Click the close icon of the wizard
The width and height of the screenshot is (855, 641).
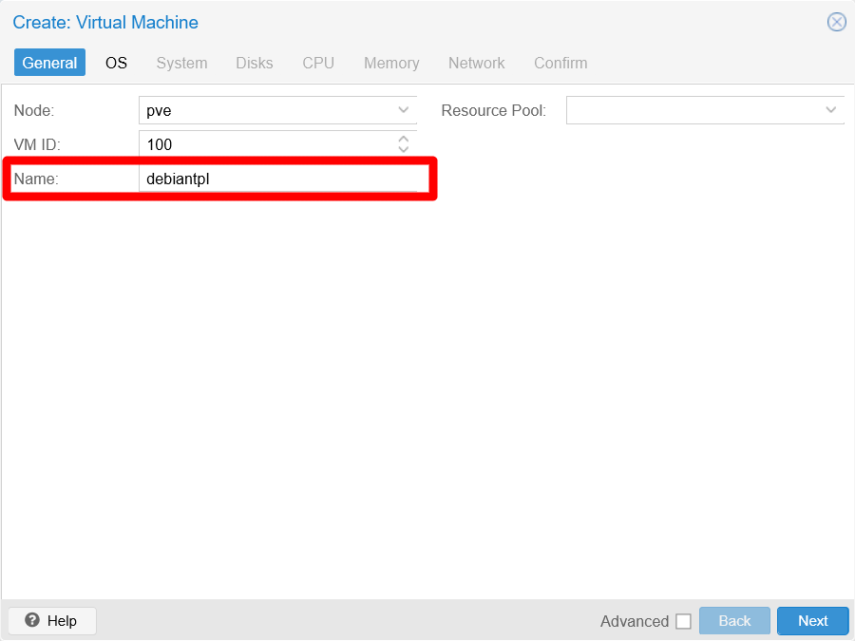click(837, 22)
